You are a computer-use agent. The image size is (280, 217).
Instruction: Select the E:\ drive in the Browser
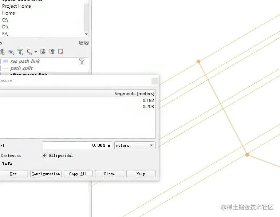tap(5, 34)
